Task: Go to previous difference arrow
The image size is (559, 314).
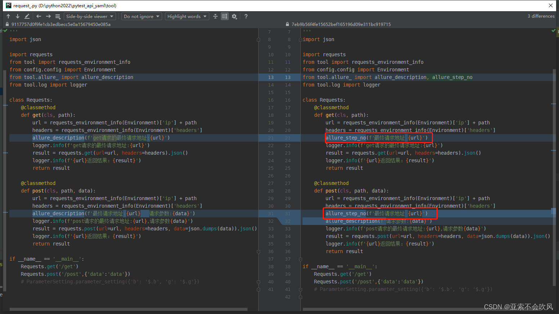Action: coord(8,16)
